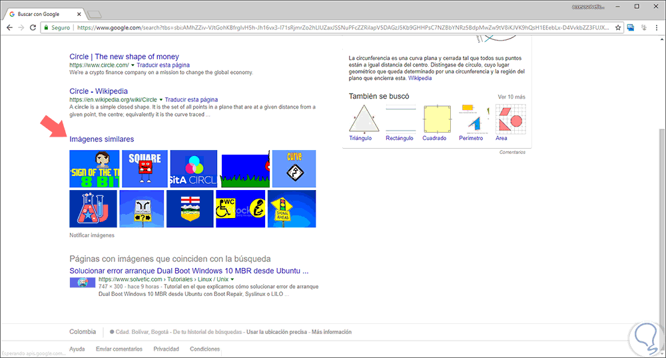The height and width of the screenshot is (358, 666).
Task: Click Más información in the footer
Action: (x=332, y=332)
